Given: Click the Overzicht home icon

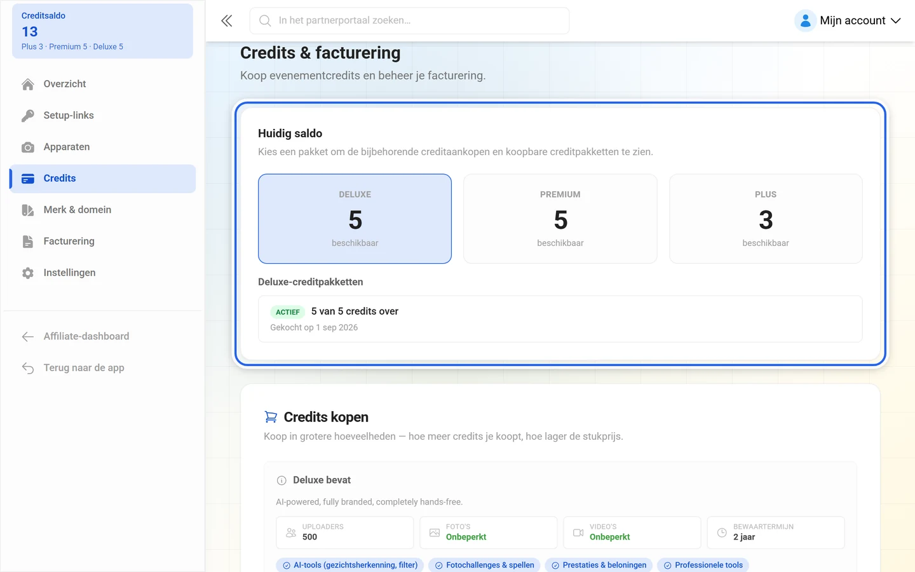Looking at the screenshot, I should pos(28,84).
